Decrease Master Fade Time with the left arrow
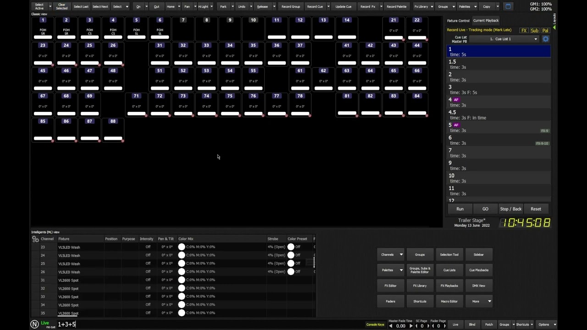The image size is (587, 330). click(391, 326)
